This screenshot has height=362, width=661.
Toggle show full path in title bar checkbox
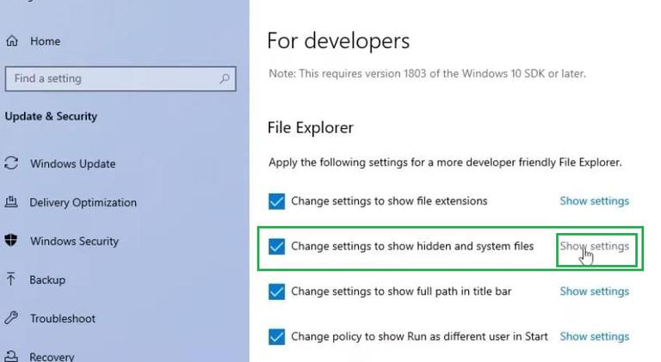(x=276, y=291)
